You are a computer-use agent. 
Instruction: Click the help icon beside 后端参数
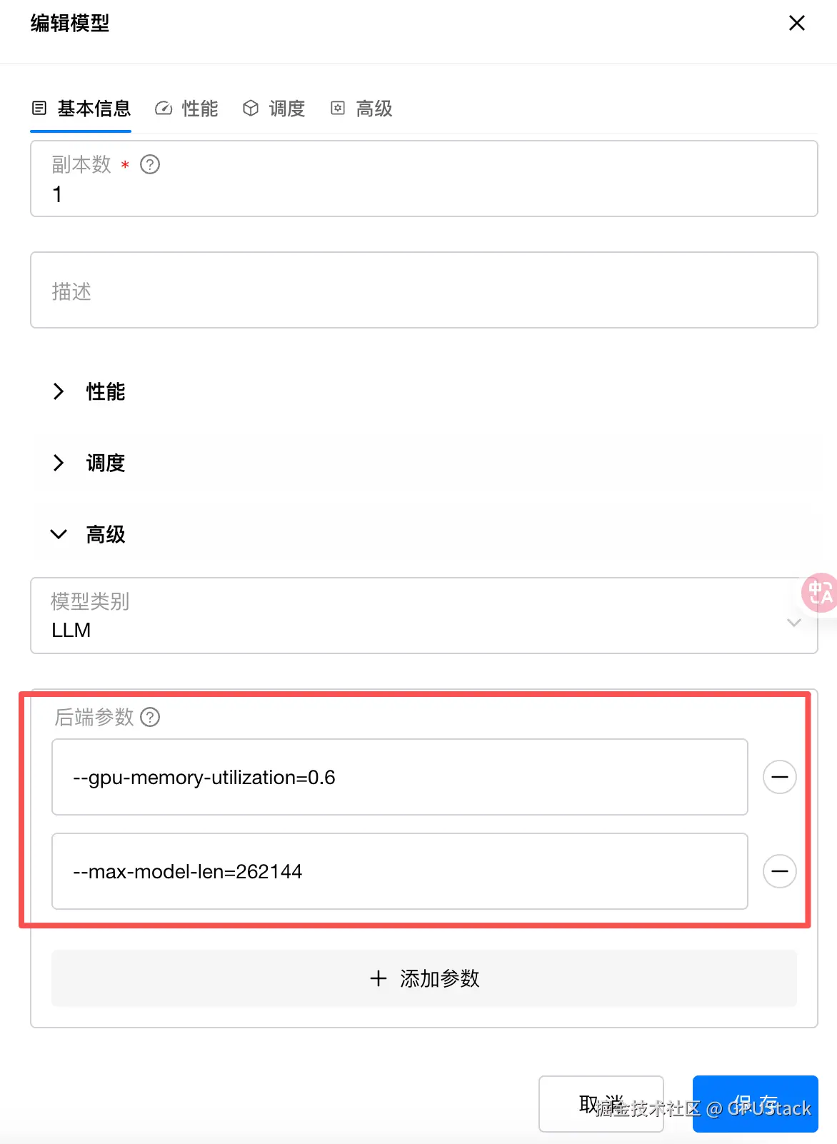(x=150, y=717)
